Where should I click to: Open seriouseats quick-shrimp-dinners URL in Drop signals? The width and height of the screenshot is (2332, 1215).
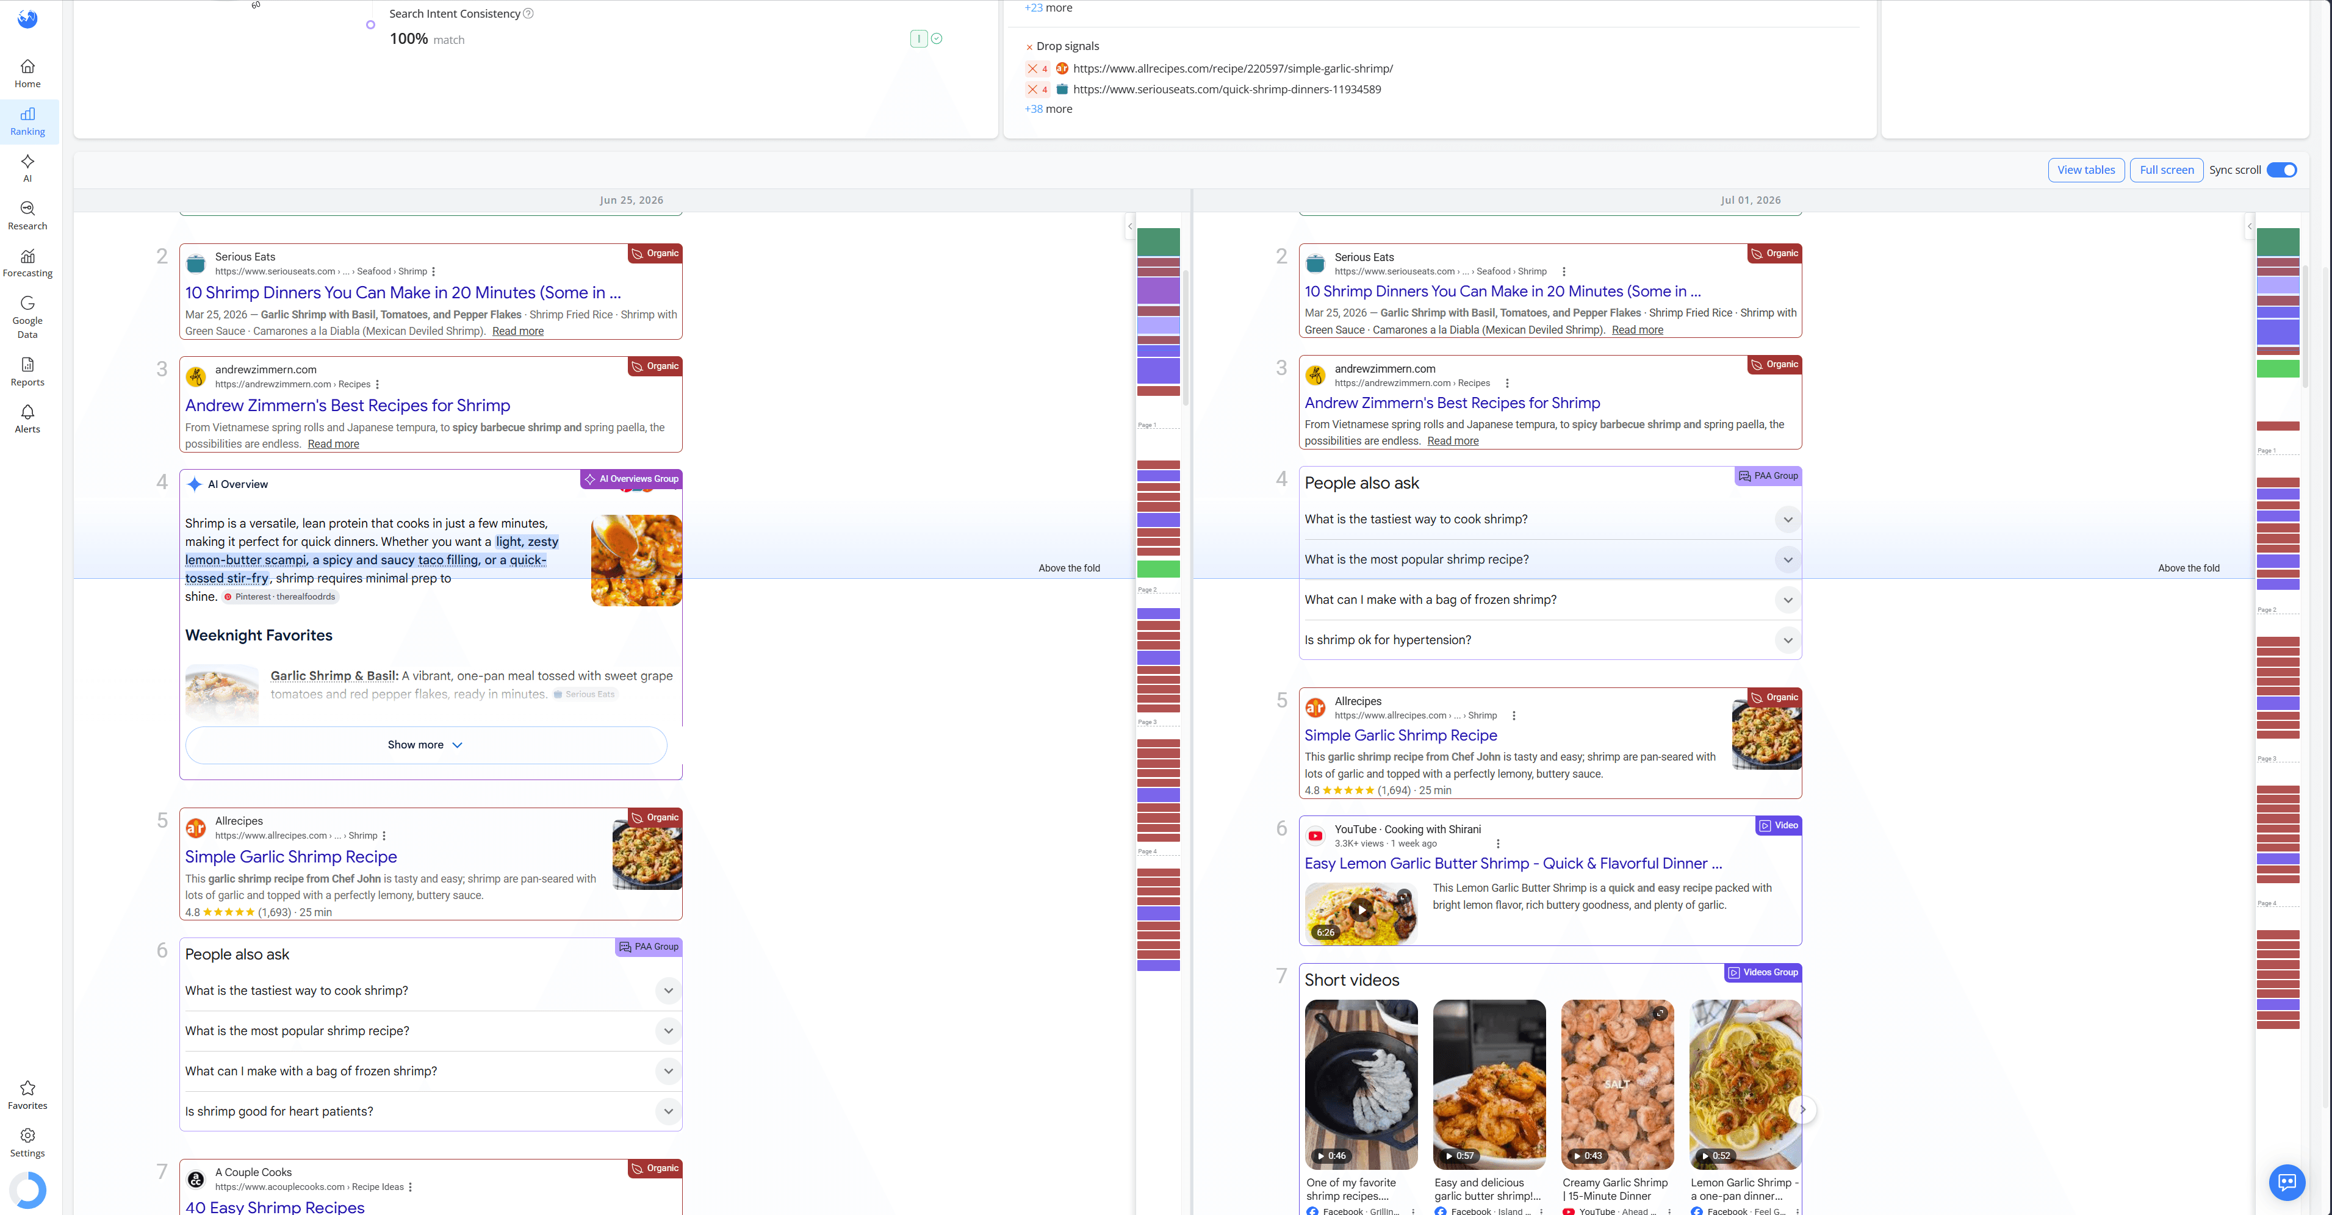[1226, 90]
